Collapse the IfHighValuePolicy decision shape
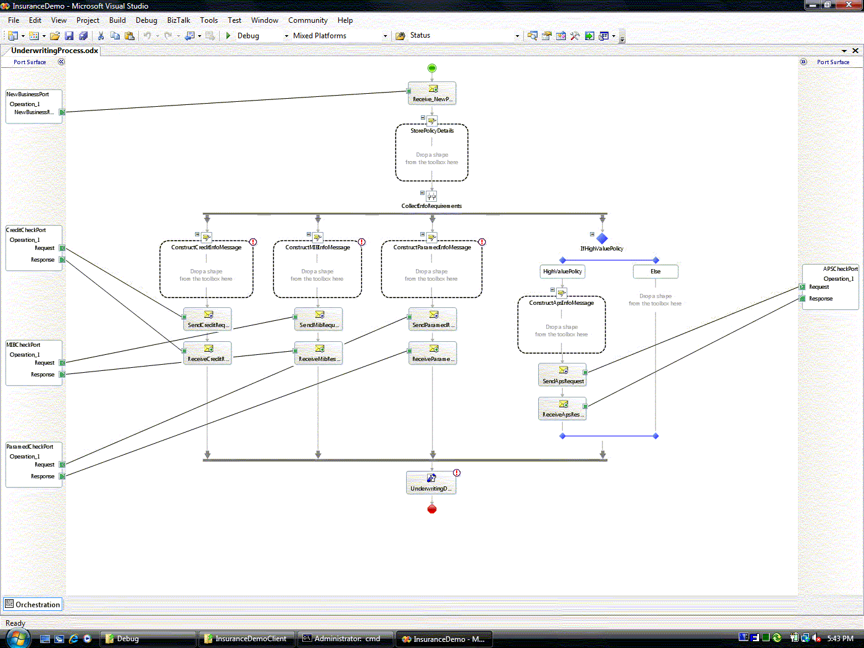Viewport: 864px width, 648px height. [x=592, y=235]
